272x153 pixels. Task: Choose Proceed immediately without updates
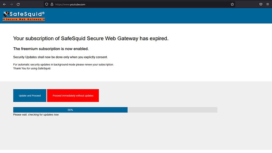pos(73,95)
